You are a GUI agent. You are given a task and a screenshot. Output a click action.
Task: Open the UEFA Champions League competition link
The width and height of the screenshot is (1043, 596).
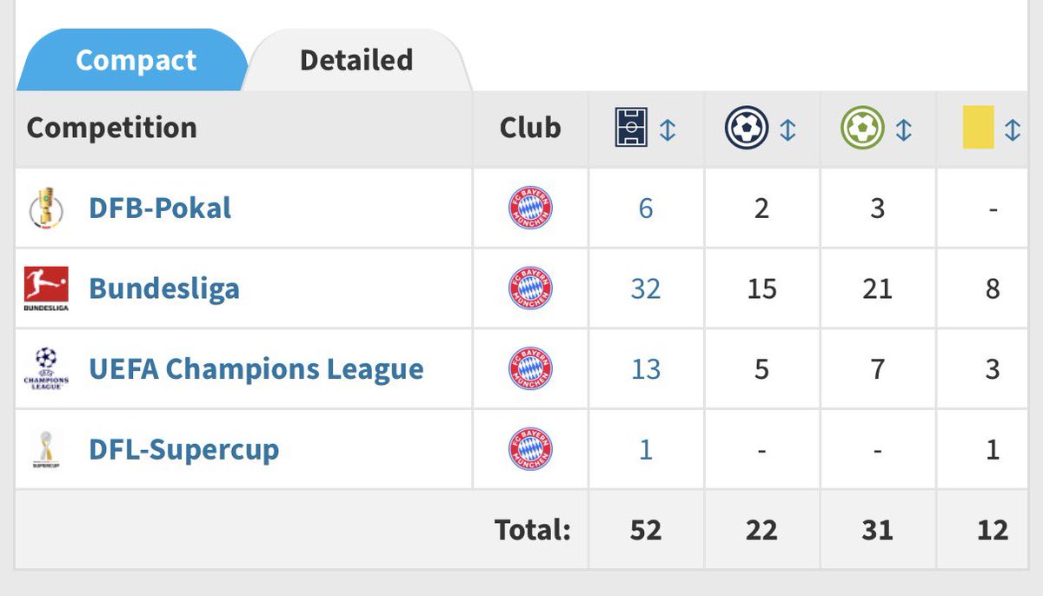256,369
